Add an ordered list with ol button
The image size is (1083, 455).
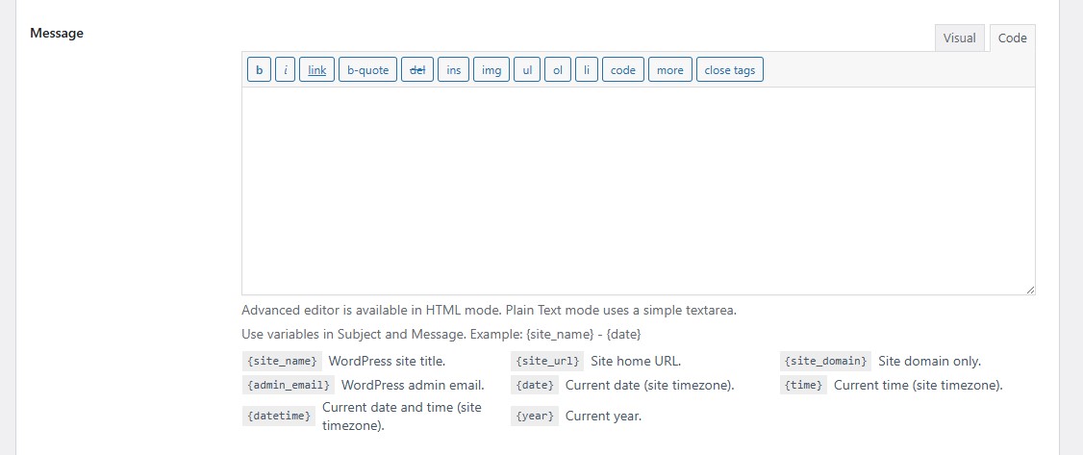pyautogui.click(x=557, y=70)
